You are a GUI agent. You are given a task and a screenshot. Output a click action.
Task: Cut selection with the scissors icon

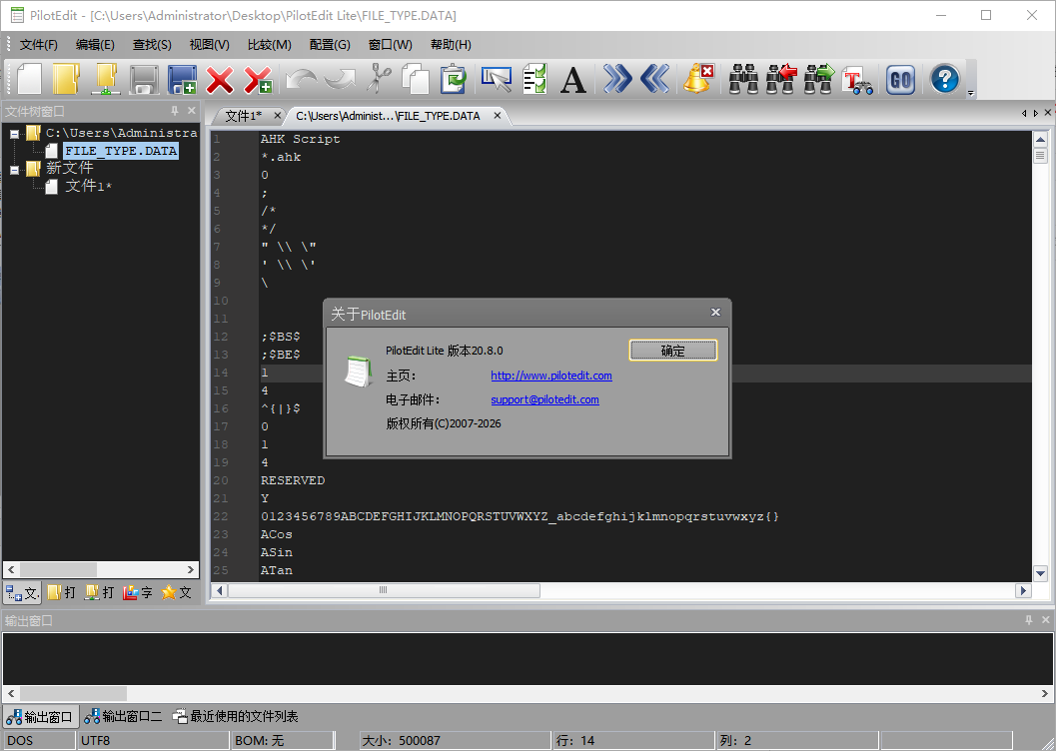pos(380,78)
